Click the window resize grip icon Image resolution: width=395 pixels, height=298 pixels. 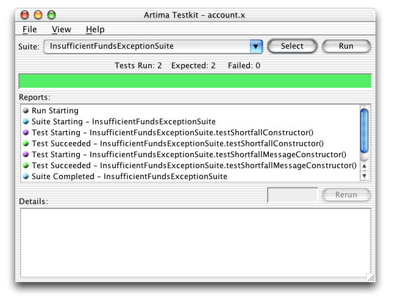pos(371,278)
